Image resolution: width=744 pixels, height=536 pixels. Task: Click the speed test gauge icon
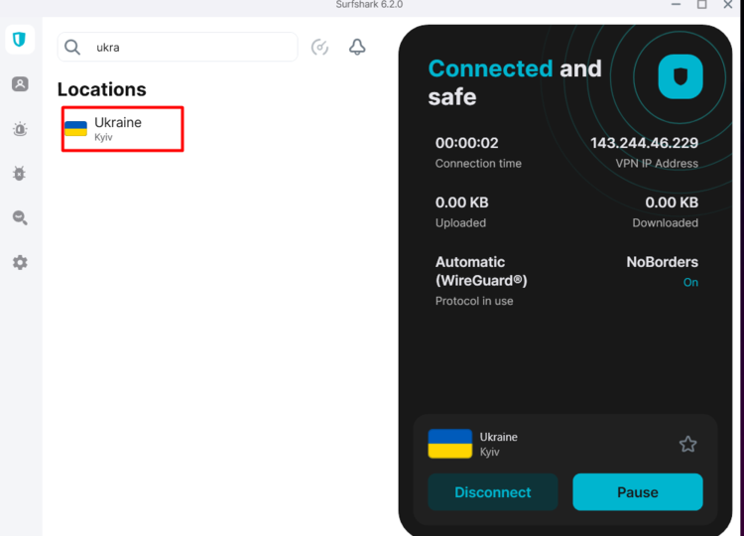(319, 47)
